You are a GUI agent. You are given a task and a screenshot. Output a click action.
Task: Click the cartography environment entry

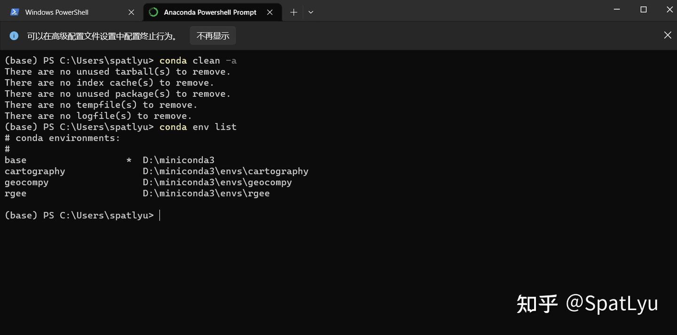click(34, 170)
